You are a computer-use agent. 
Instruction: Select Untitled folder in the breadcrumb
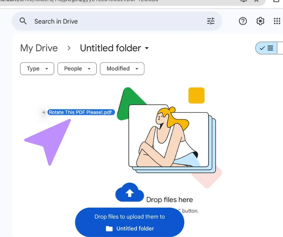pyautogui.click(x=110, y=48)
